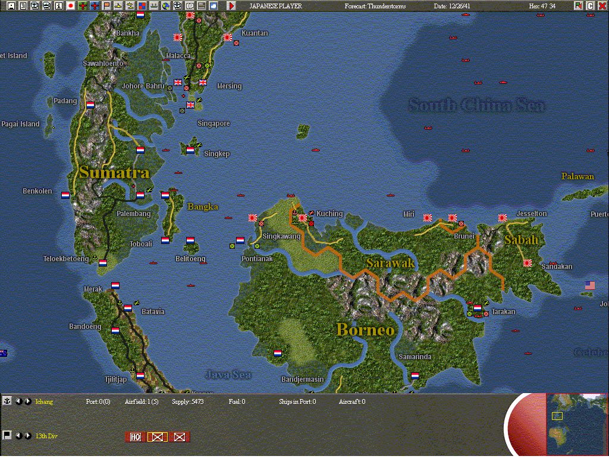Click the Dutch flag at Bandoeng
The image size is (609, 459).
115,331
